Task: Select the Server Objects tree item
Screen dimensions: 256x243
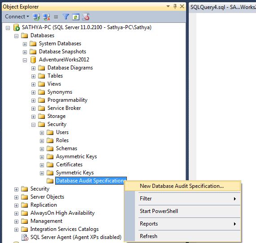Action: point(47,197)
